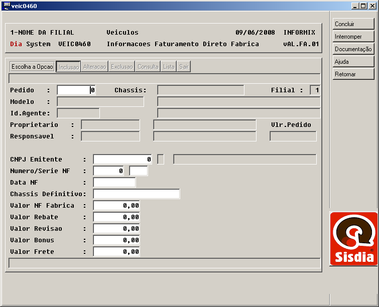
Task: Click the CNPJ emitente name field
Action: 245,160
